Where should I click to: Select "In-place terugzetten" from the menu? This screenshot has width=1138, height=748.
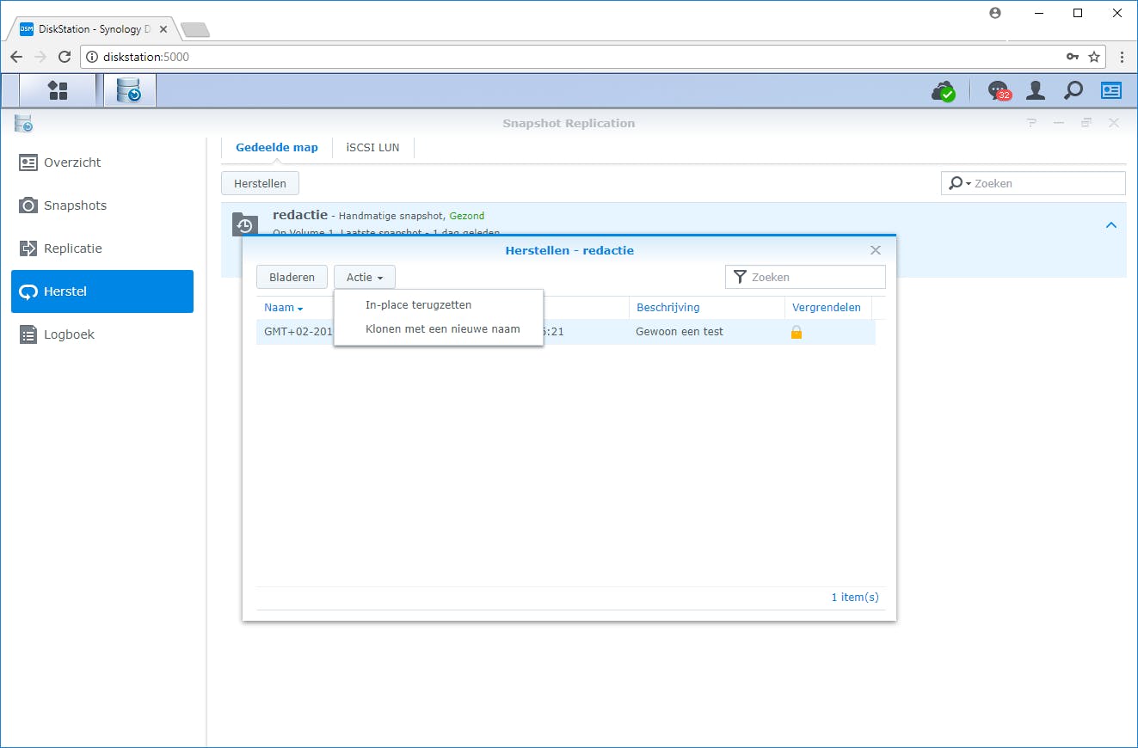click(418, 304)
